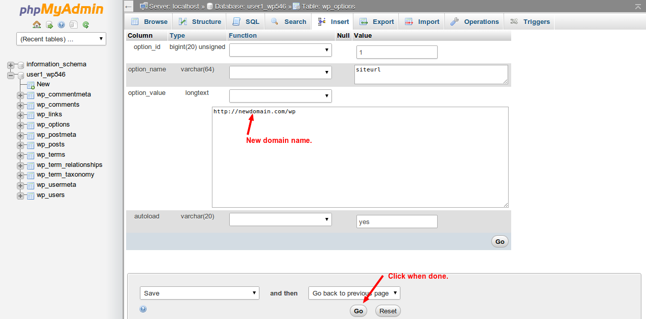Collapse the user1_wp546 database node
The height and width of the screenshot is (319, 646).
tap(10, 75)
